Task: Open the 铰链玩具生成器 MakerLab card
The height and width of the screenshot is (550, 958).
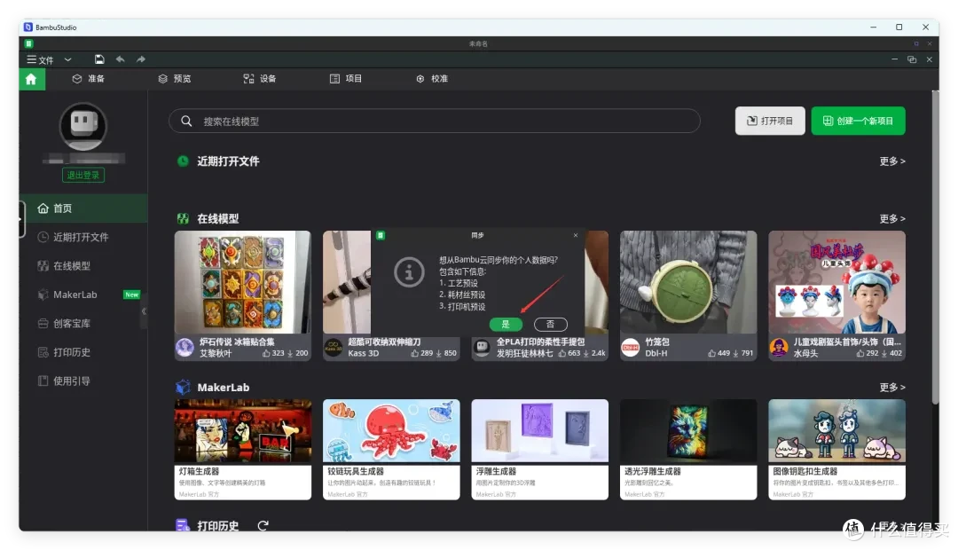Action: click(x=391, y=450)
